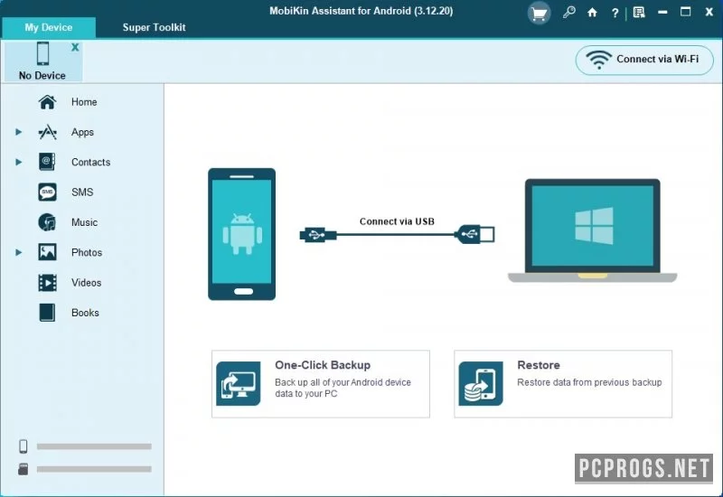Click the One-Click Backup title
This screenshot has height=497, width=723.
point(323,365)
